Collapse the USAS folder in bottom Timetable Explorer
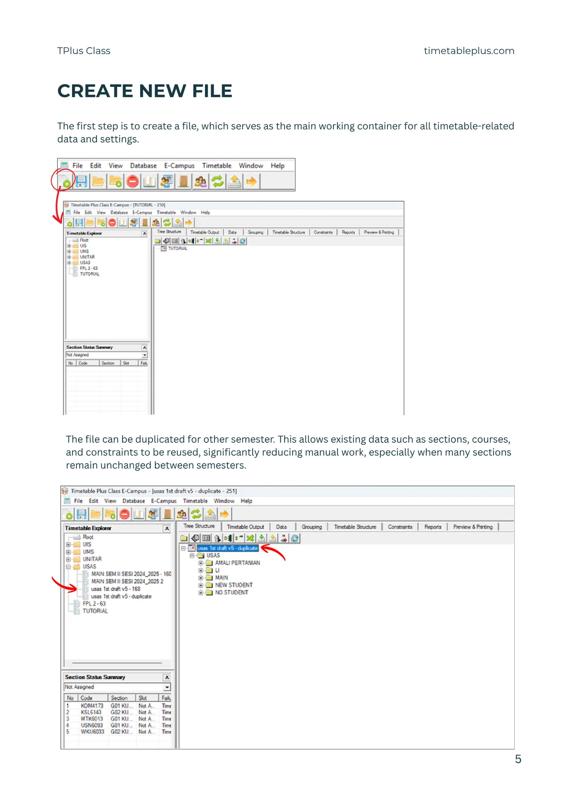Viewport: 572px width, 809px height. (68, 567)
